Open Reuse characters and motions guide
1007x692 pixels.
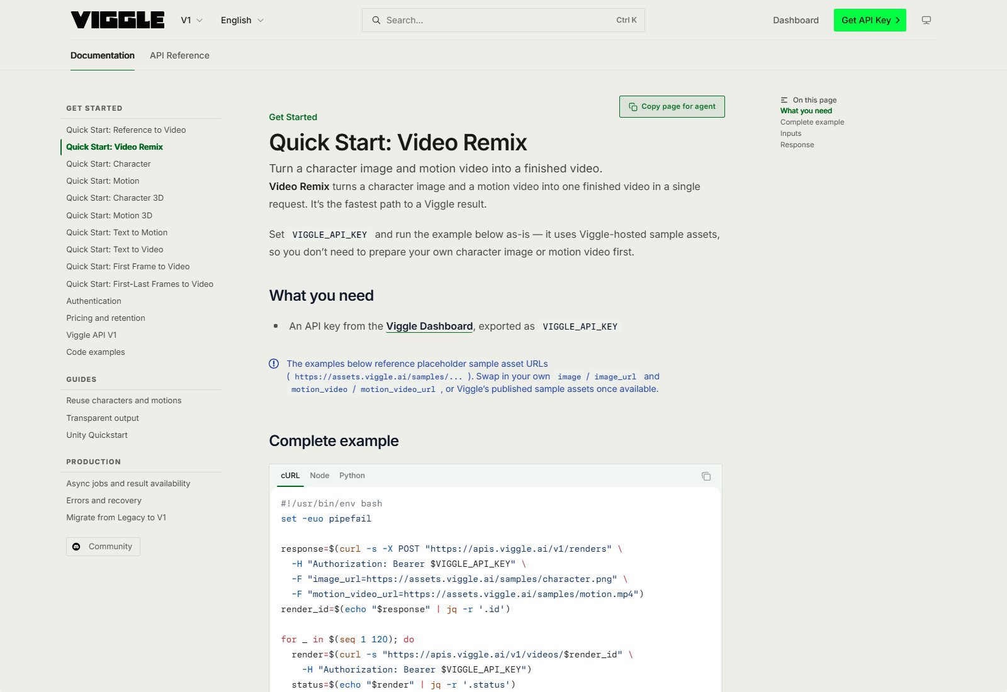[124, 400]
